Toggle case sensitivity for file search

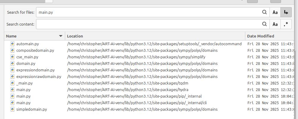click(275, 12)
